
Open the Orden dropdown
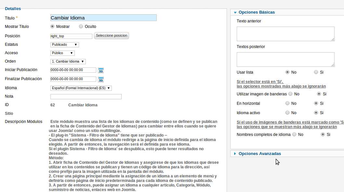click(x=68, y=62)
